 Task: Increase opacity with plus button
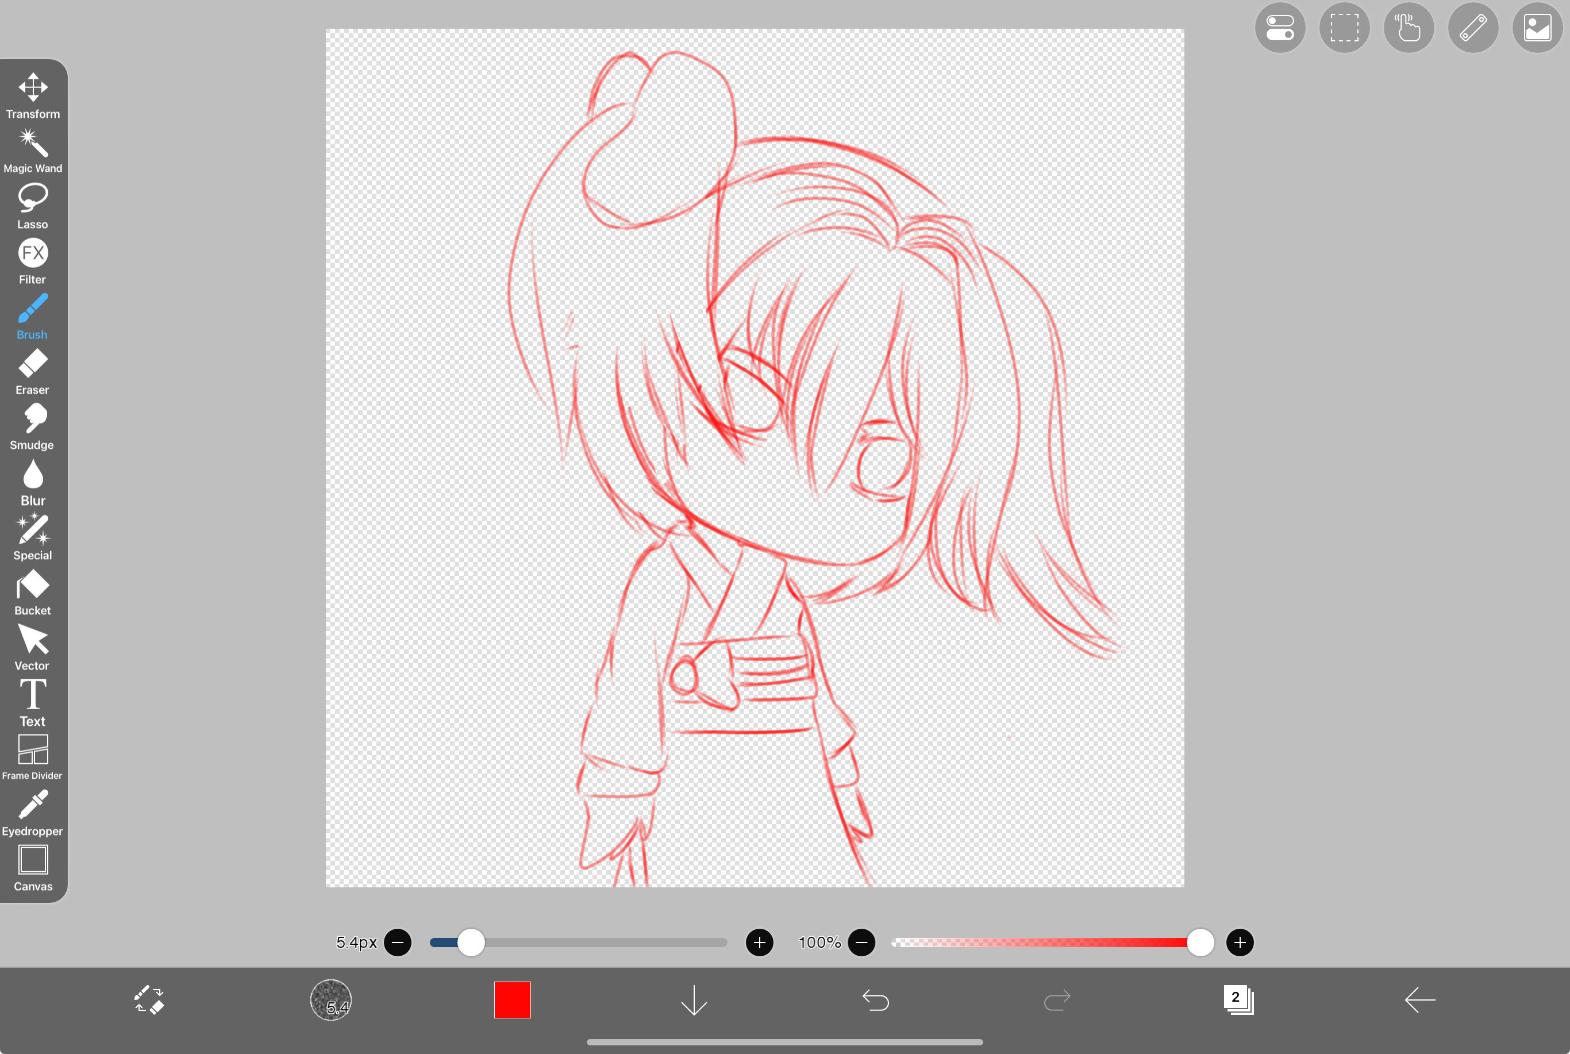coord(1240,943)
